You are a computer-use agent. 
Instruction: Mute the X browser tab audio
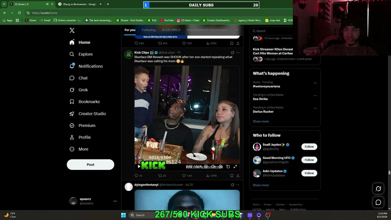pos(47,4)
